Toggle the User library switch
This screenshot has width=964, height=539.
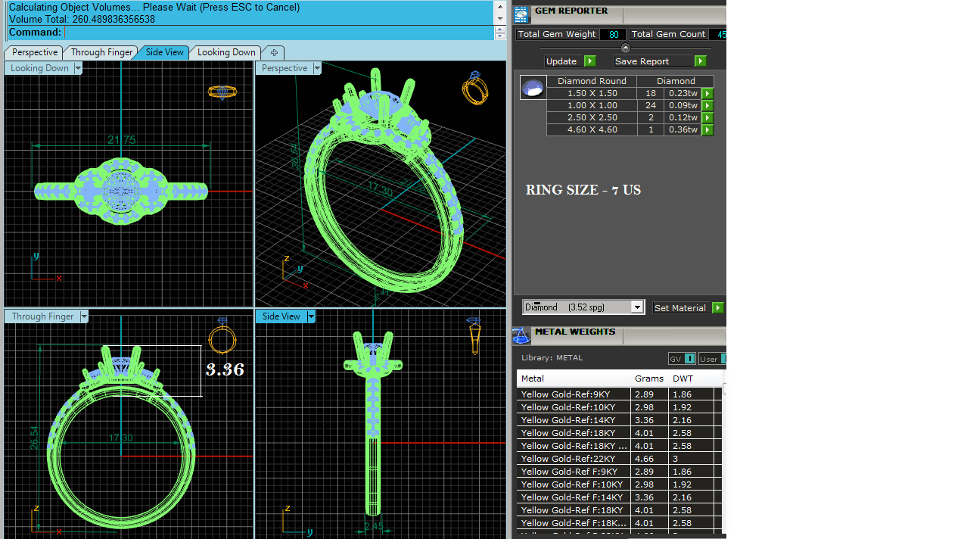coord(723,359)
